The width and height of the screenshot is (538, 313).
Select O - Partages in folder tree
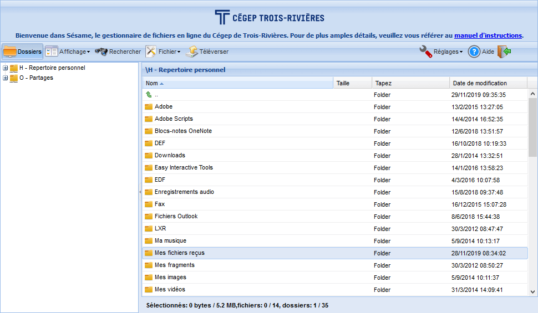(36, 78)
